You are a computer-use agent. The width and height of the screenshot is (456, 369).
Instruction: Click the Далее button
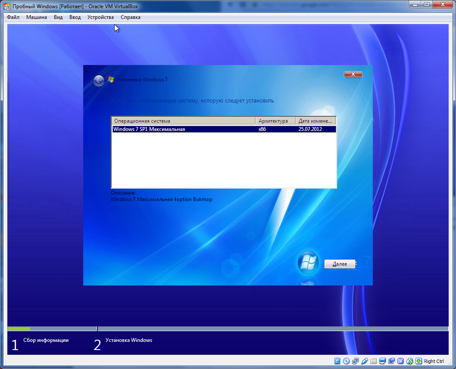[x=340, y=264]
